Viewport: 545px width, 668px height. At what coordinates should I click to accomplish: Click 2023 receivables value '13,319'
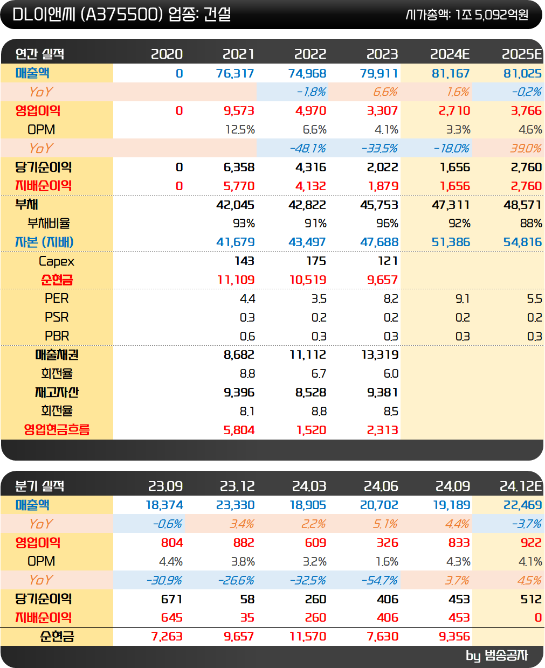point(380,354)
